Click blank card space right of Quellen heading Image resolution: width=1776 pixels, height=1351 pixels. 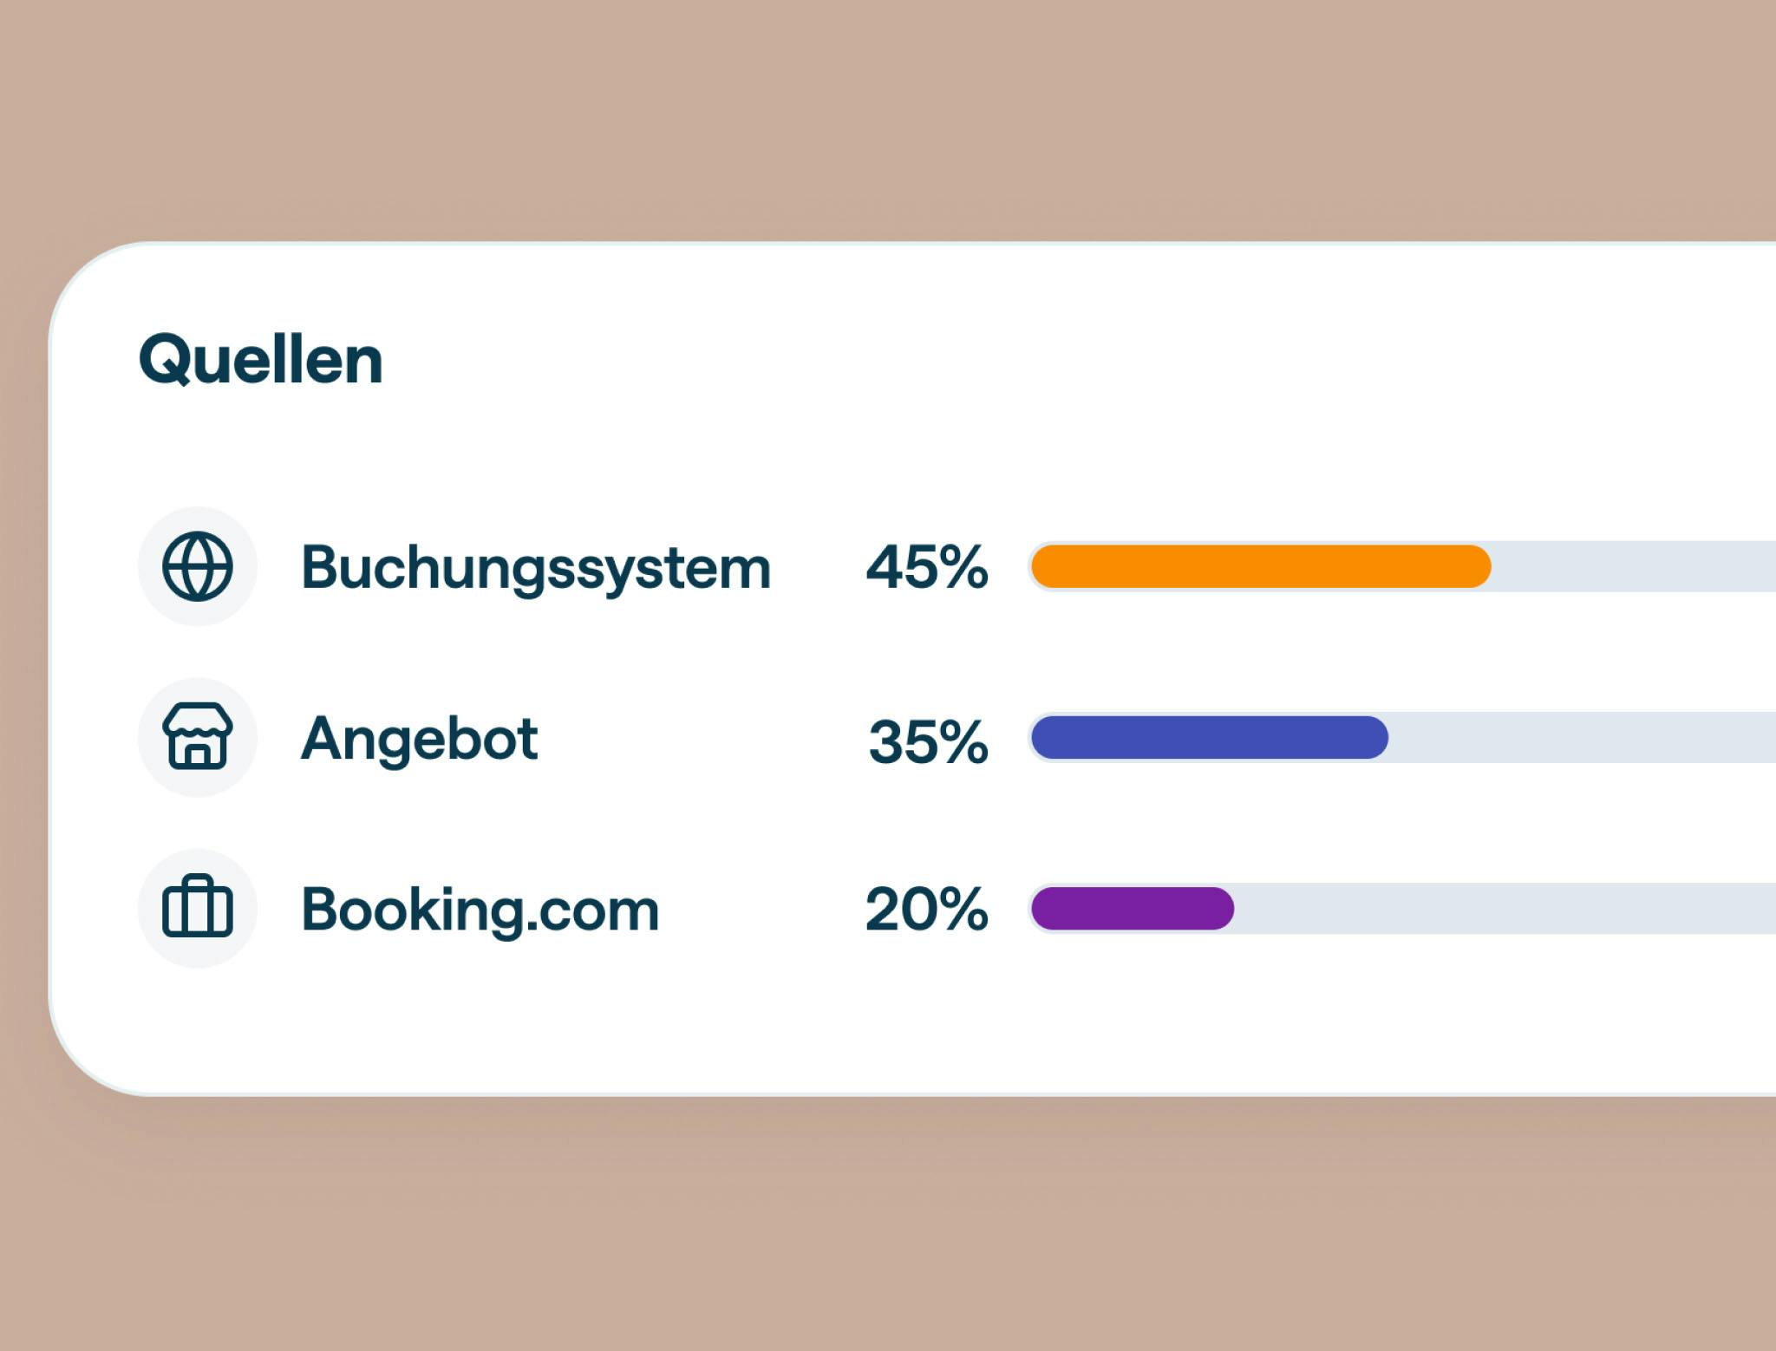pos(1041,360)
